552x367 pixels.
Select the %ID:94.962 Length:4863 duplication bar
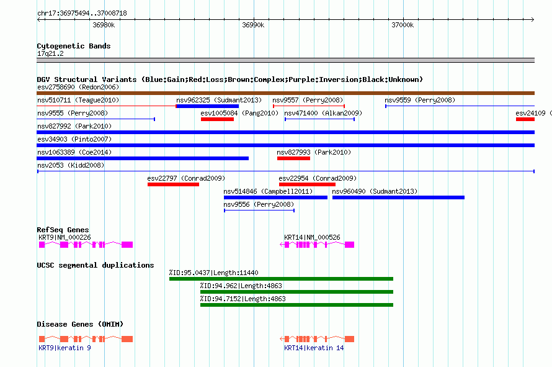click(x=296, y=292)
